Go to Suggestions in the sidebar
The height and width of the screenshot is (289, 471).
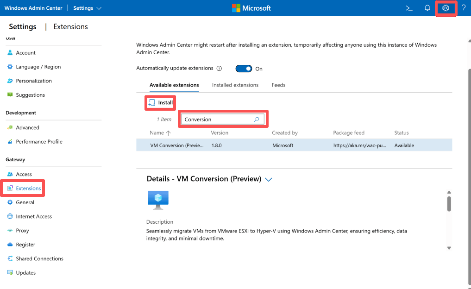(x=31, y=95)
